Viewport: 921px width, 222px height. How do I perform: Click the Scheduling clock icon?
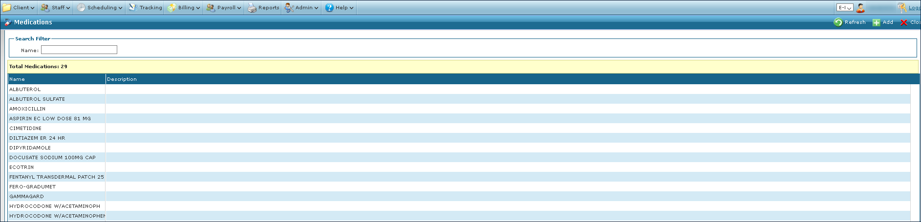point(81,8)
